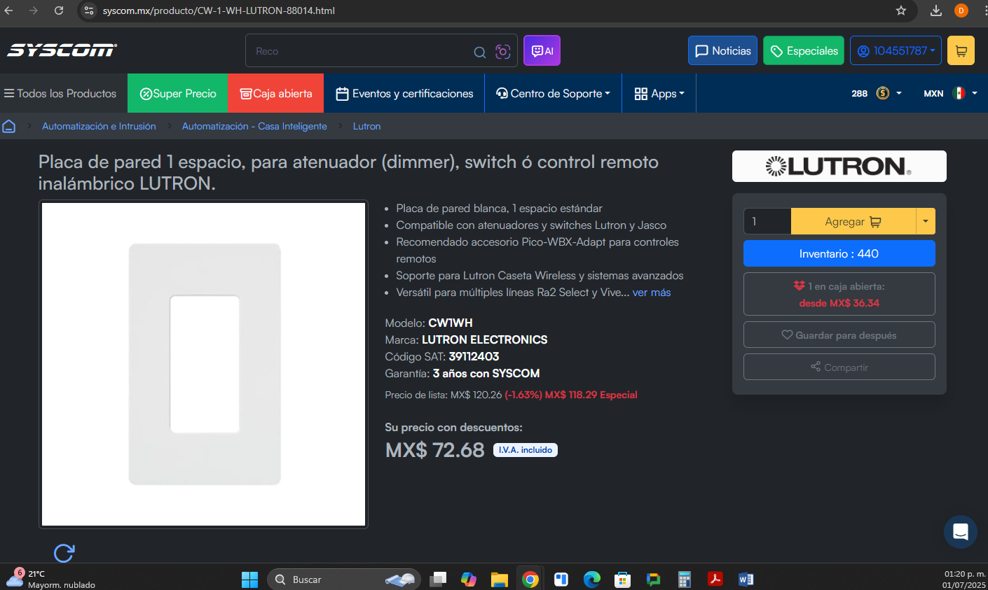This screenshot has width=988, height=590.
Task: Open Microsoft Edge from the taskbar
Action: (x=592, y=580)
